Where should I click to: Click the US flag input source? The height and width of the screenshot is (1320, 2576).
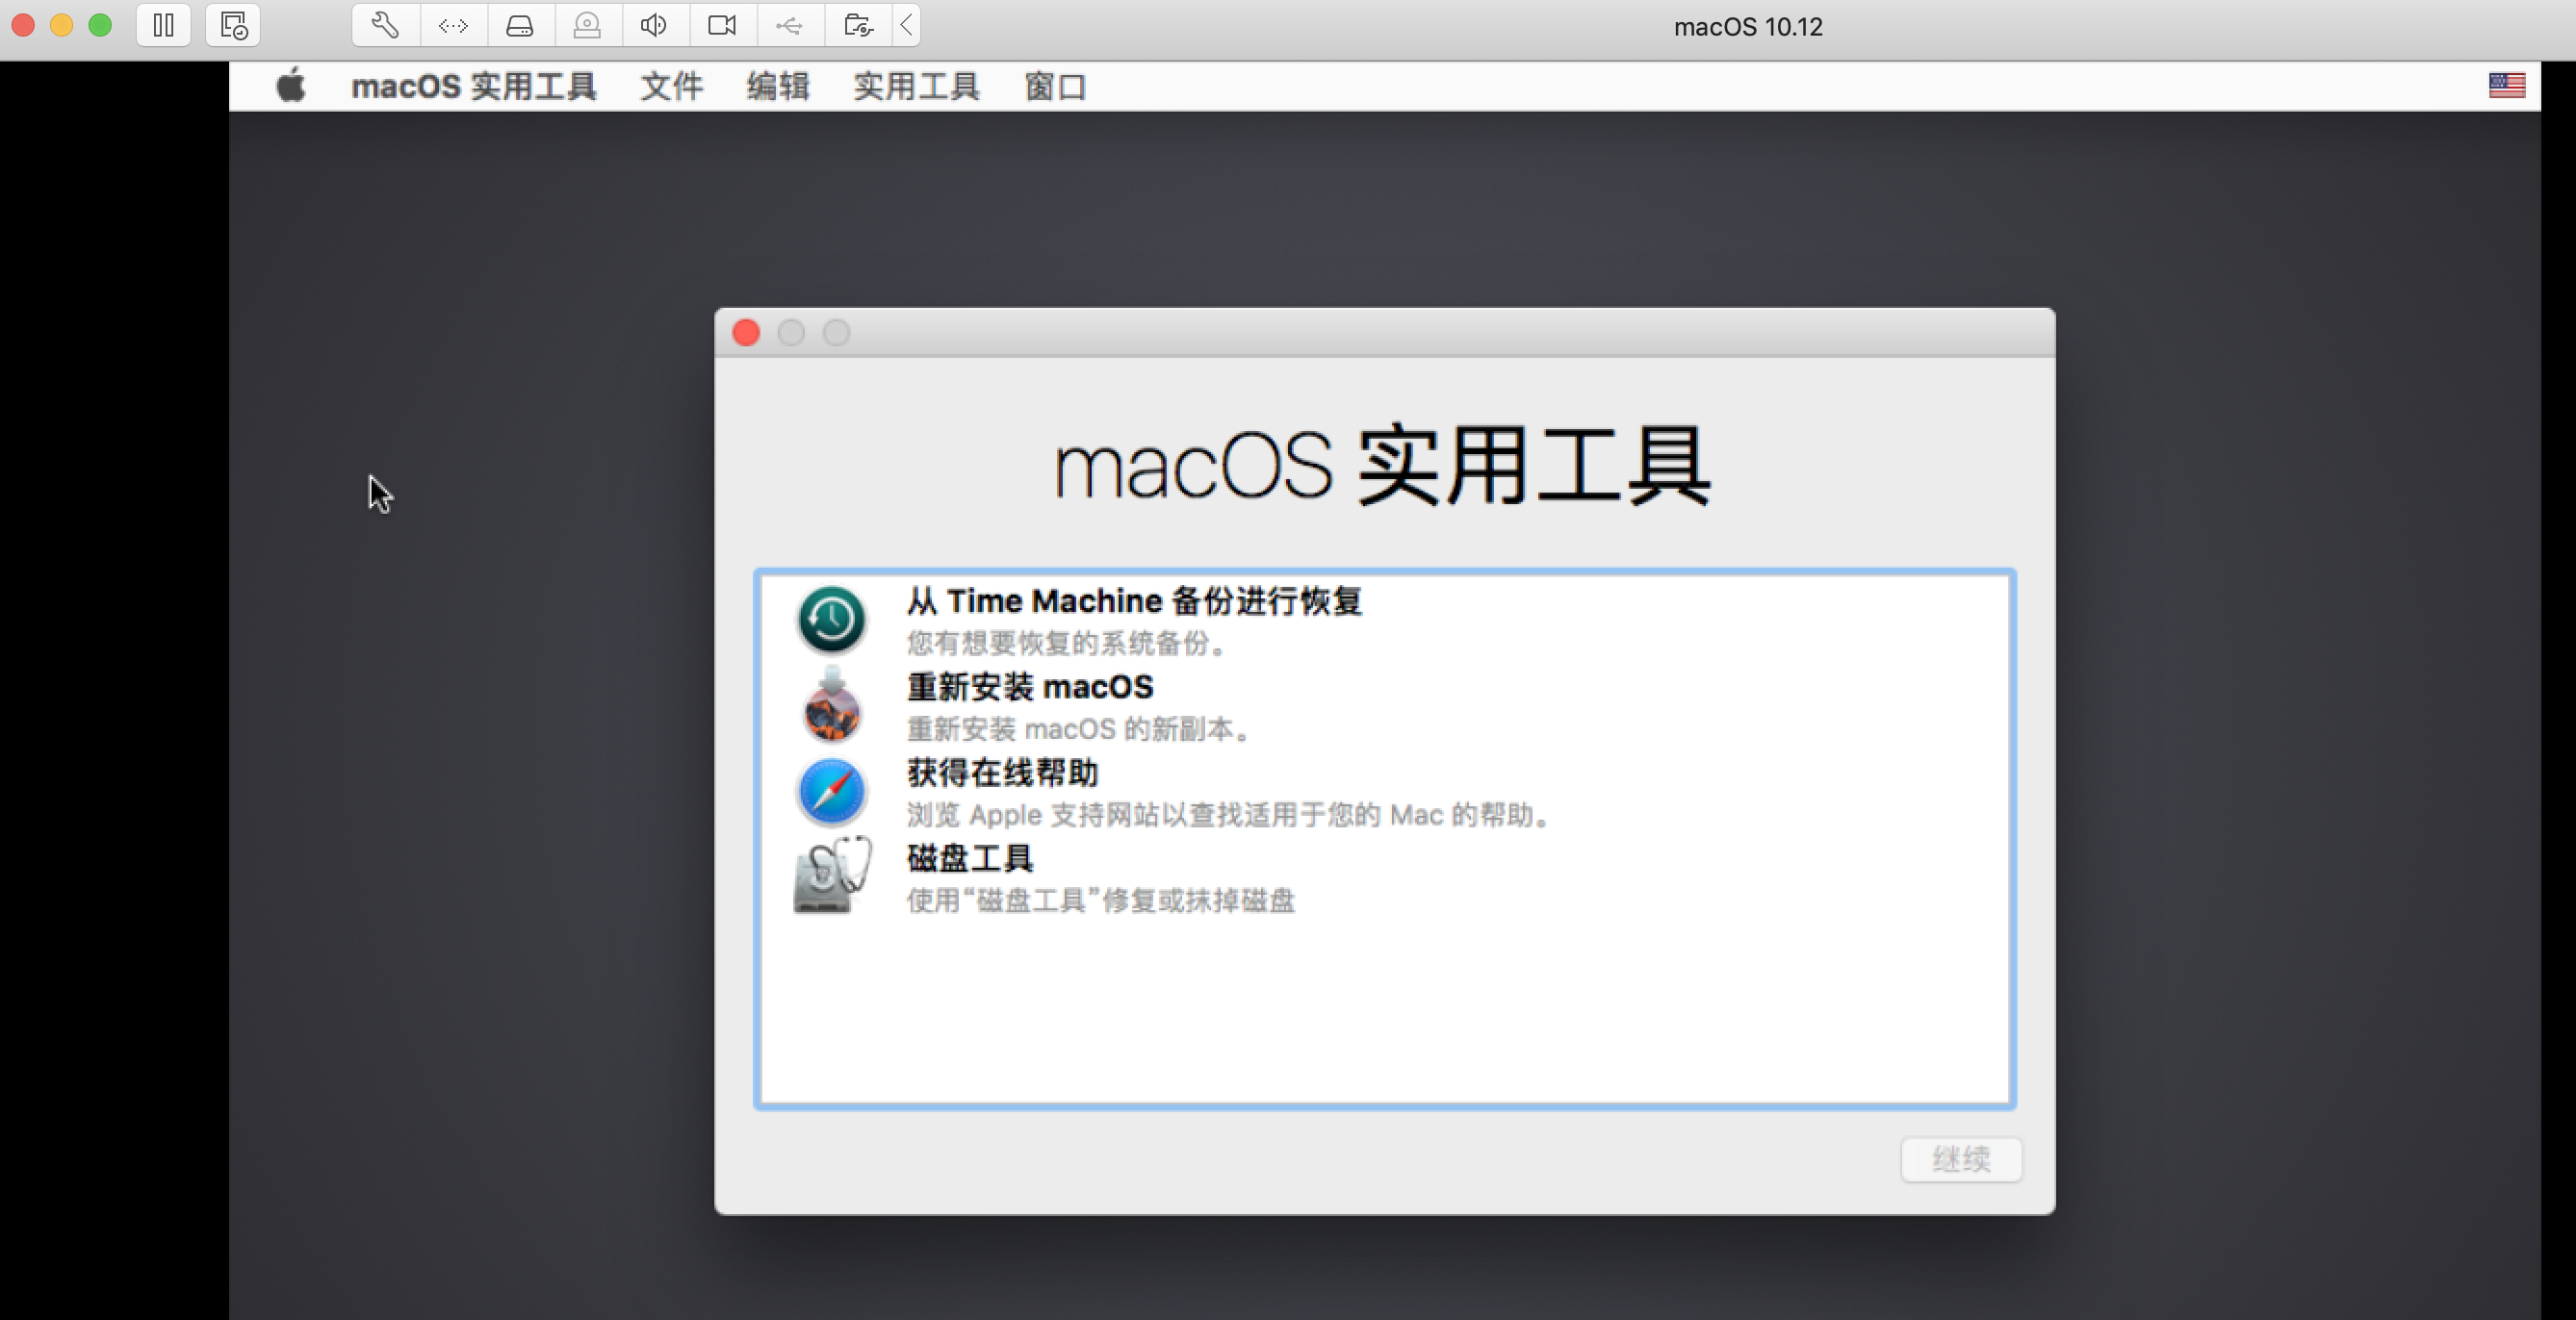coord(2506,86)
